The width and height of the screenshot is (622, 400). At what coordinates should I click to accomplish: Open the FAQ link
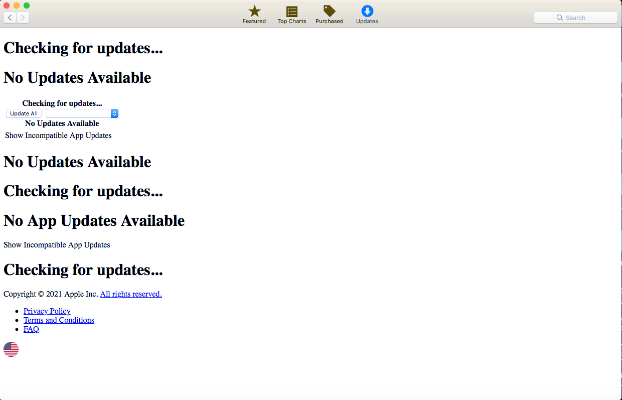click(x=31, y=329)
